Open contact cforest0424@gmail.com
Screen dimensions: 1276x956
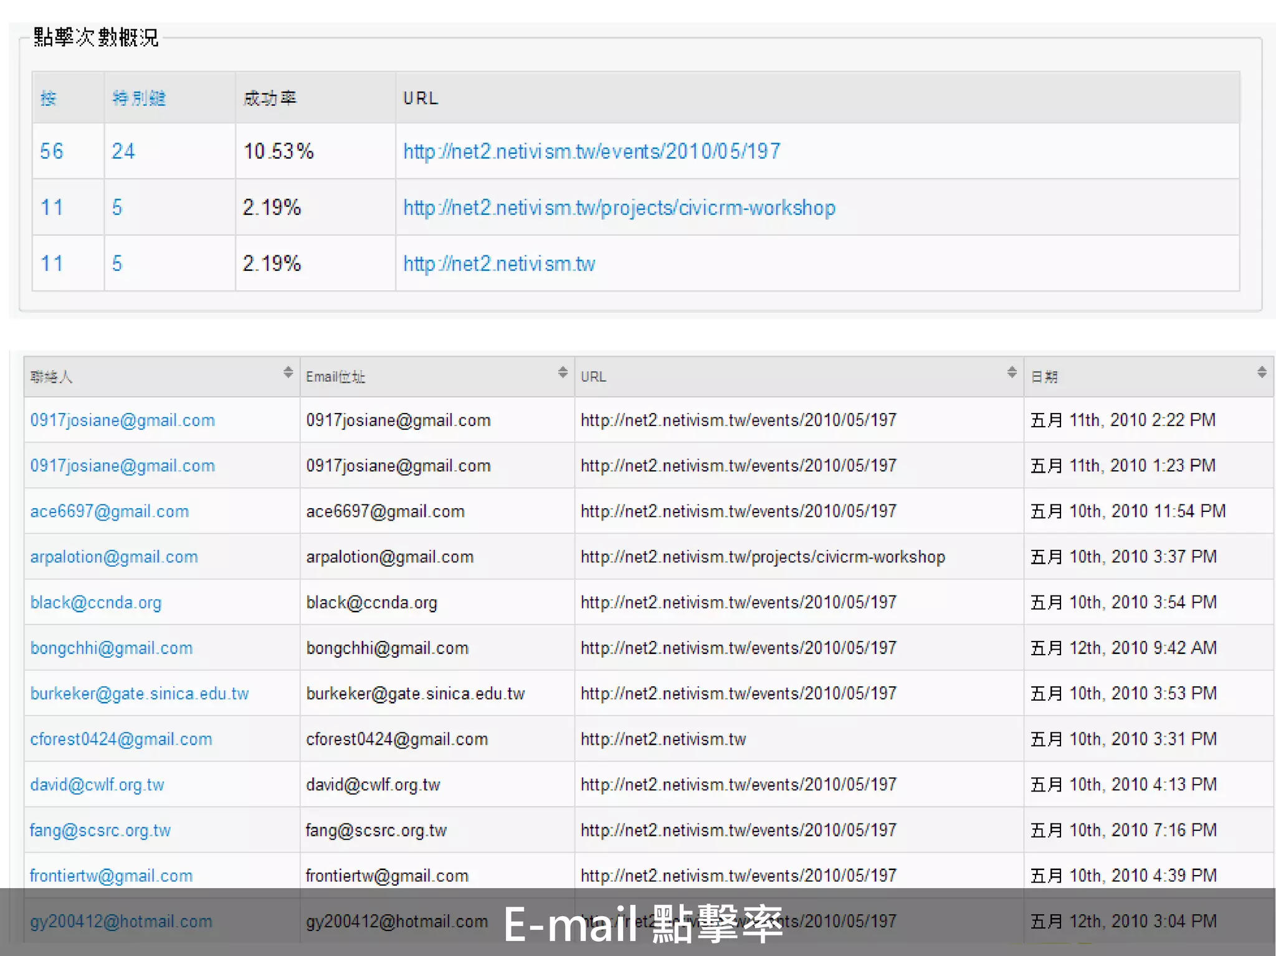121,739
